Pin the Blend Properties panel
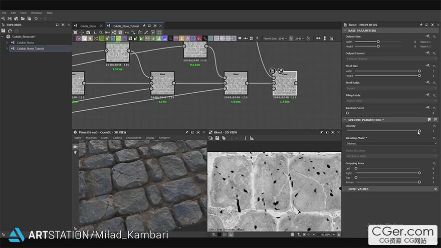The image size is (441, 248). [x=421, y=25]
